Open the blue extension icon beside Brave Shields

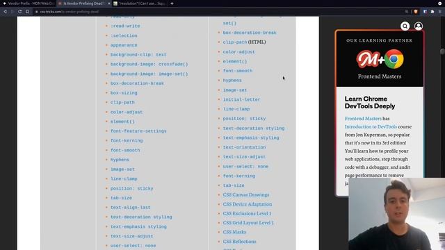tap(425, 12)
